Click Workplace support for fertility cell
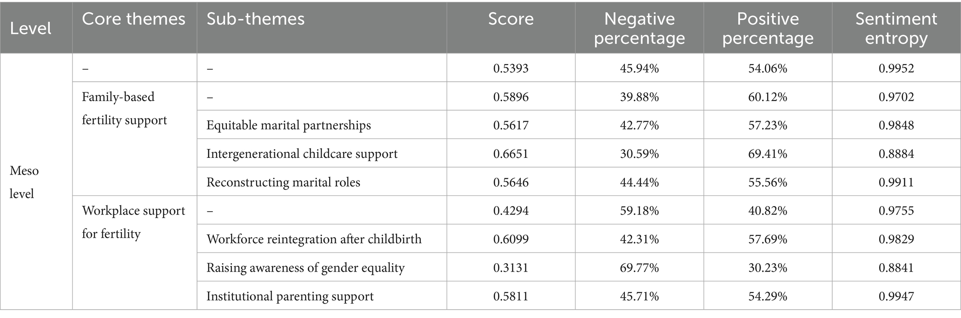 click(x=133, y=222)
